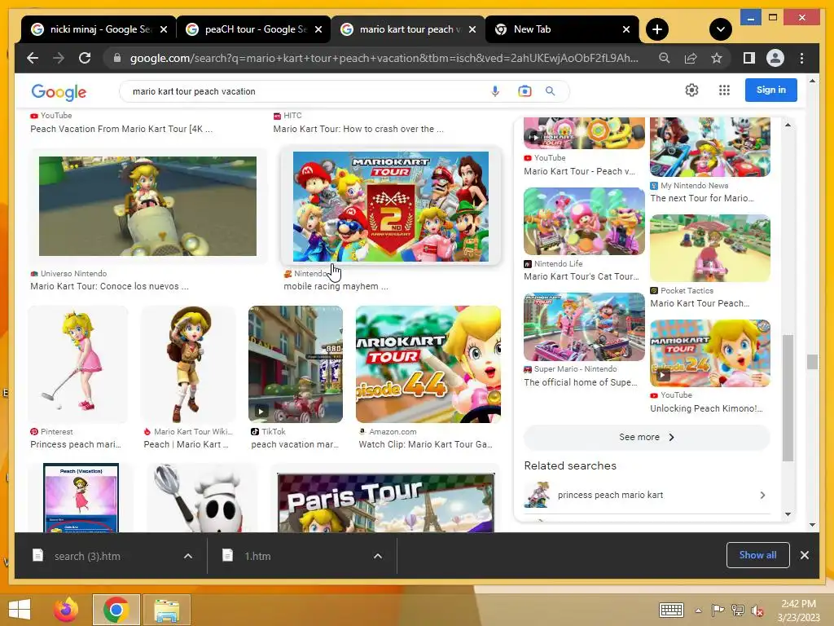Click the side panel scroll down arrow
This screenshot has height=626, width=834.
click(788, 514)
